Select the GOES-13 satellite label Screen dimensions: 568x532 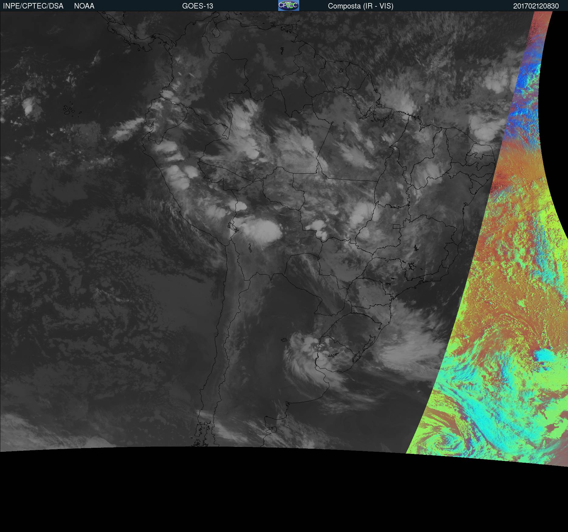pyautogui.click(x=198, y=6)
